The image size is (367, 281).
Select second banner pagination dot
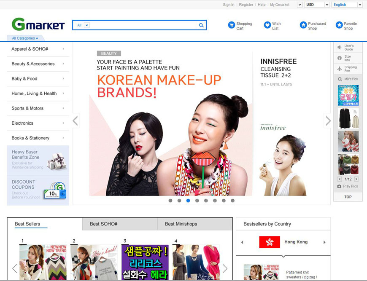click(179, 201)
